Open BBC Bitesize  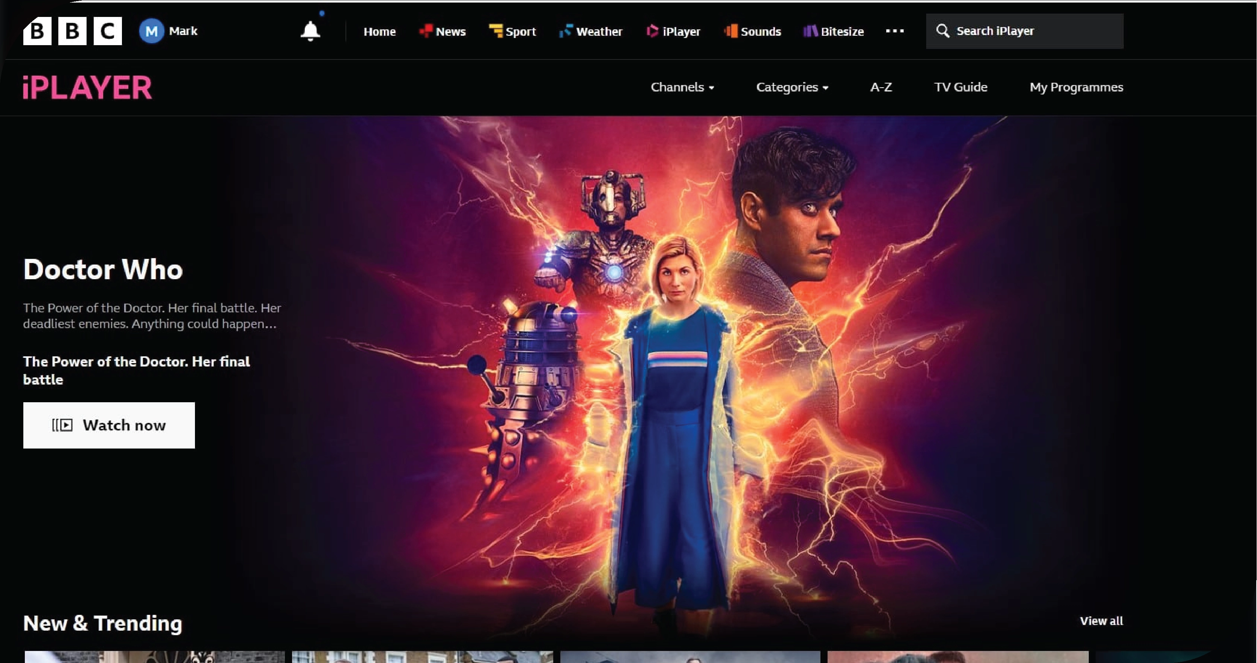[834, 31]
